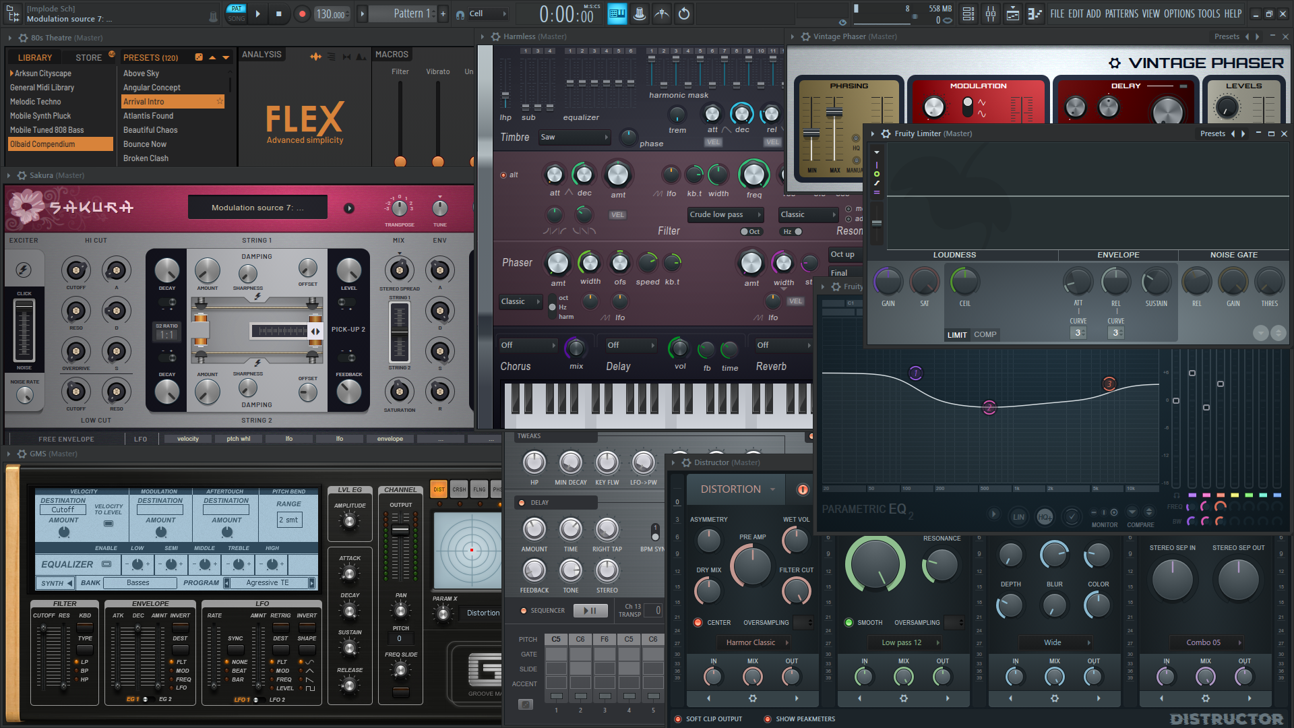Select COMP mode in Fruity Limiter

985,335
